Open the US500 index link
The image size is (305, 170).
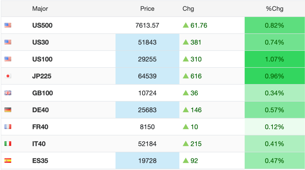[42, 25]
